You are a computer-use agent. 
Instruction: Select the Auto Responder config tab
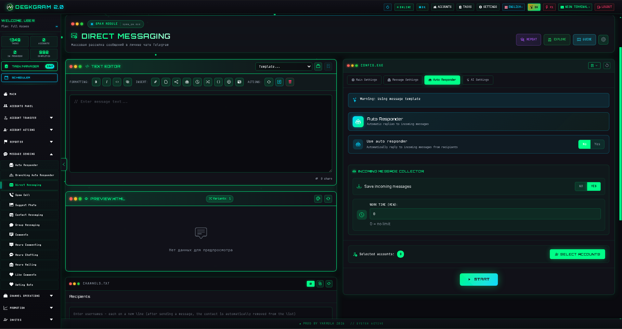(442, 80)
